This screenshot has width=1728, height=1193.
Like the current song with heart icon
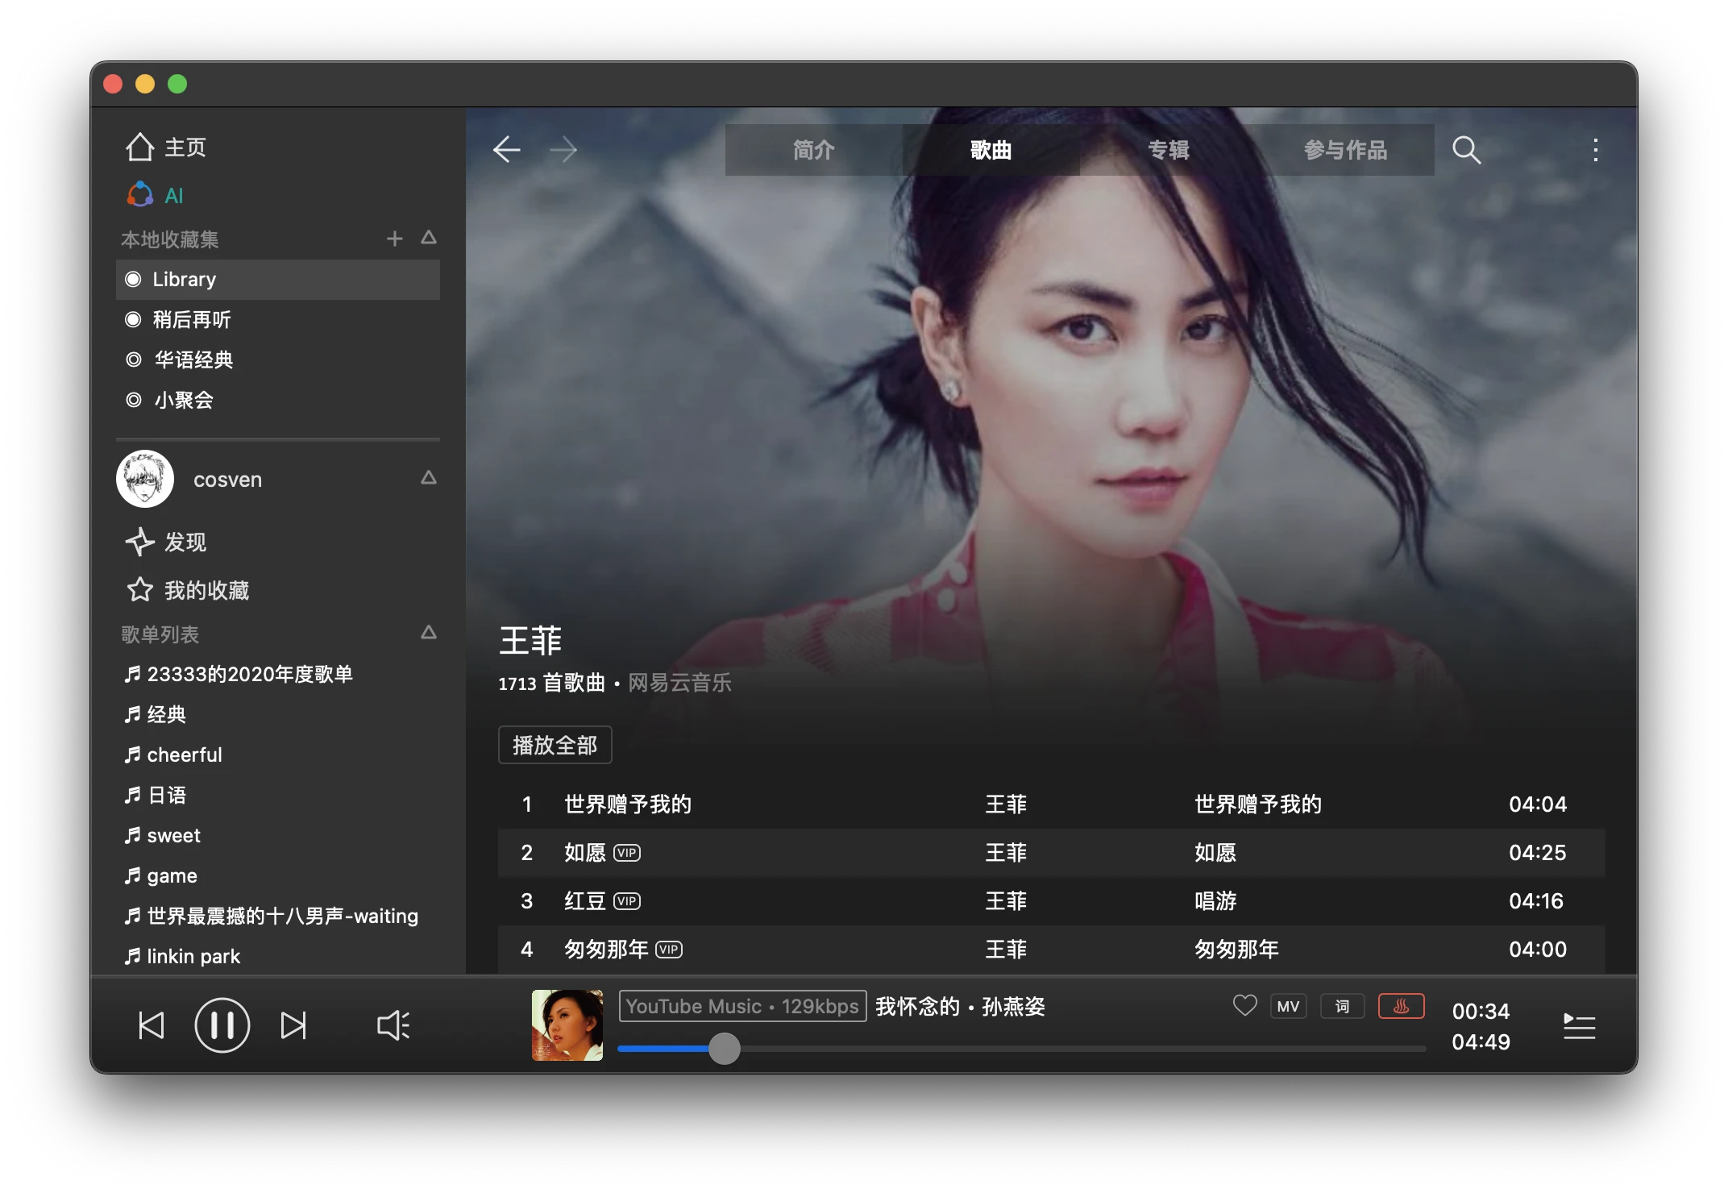[x=1244, y=1005]
